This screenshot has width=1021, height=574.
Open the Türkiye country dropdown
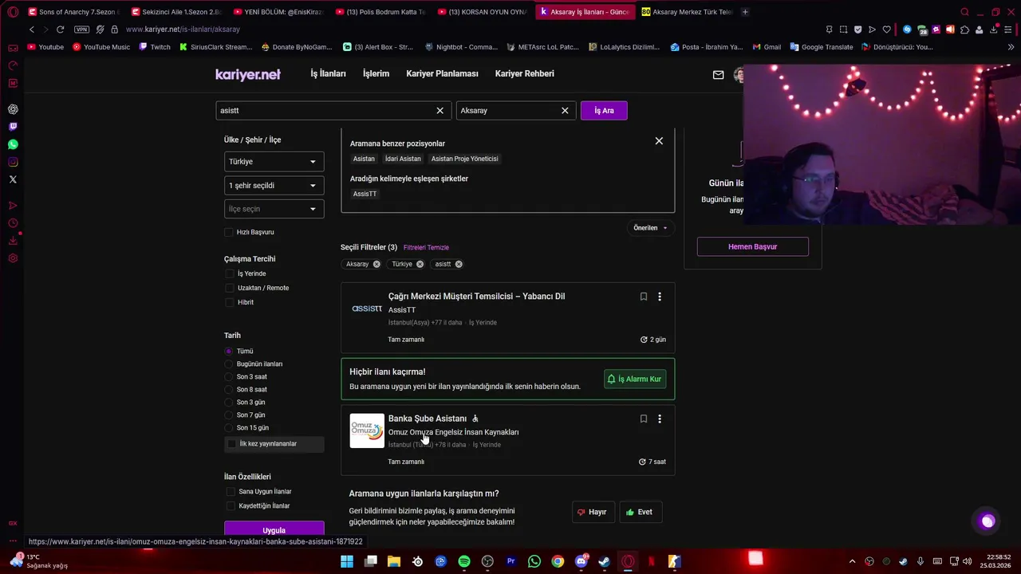coord(274,162)
